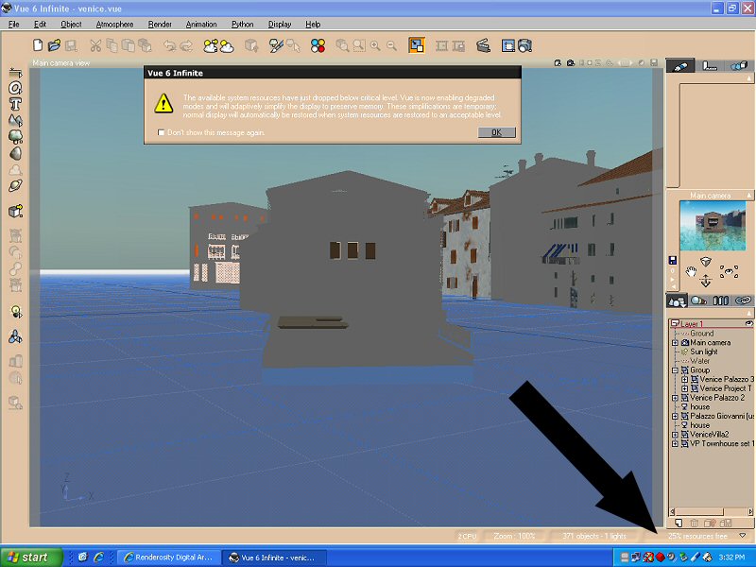Click the trash delete icon below layers
The image size is (756, 567).
coord(695,523)
